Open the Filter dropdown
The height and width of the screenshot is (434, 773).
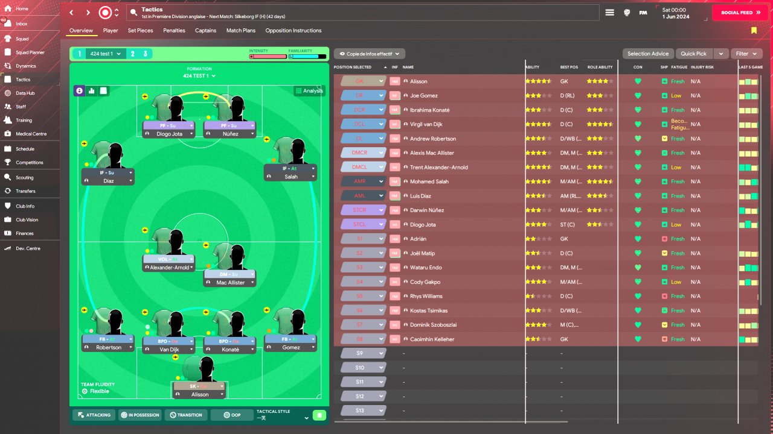pyautogui.click(x=746, y=54)
